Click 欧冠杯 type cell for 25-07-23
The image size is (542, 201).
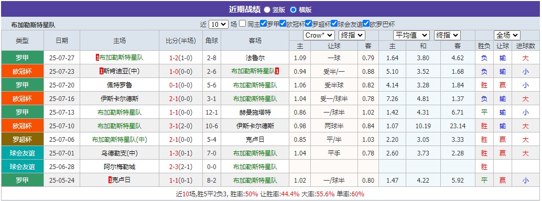pos(23,71)
